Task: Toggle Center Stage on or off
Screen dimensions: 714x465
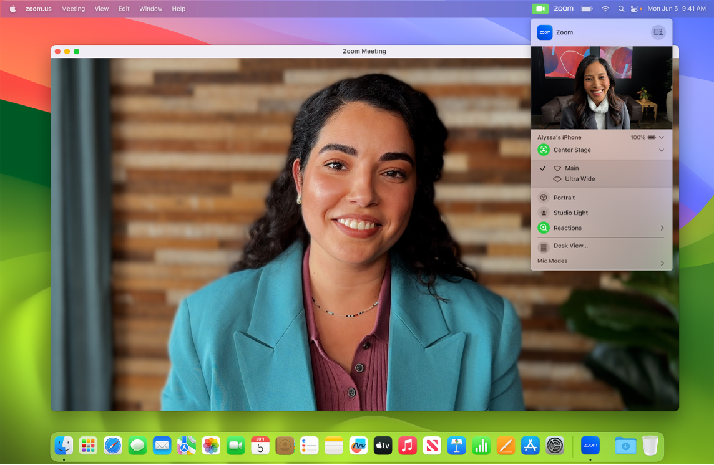Action: pos(544,150)
